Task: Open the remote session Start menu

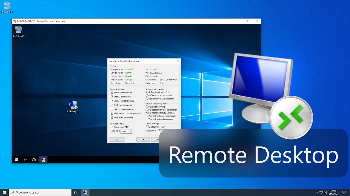Action: 16,160
